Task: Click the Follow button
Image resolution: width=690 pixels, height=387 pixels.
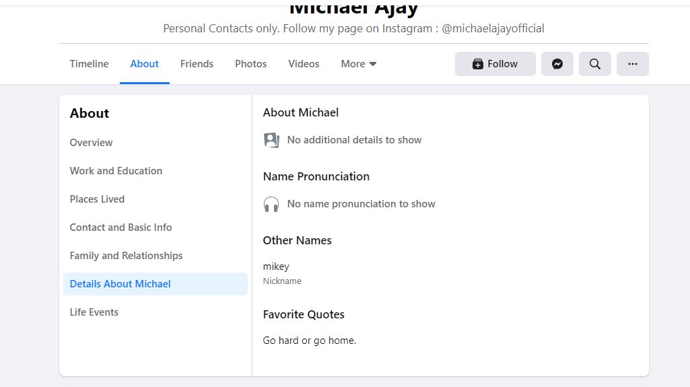Action: click(495, 64)
